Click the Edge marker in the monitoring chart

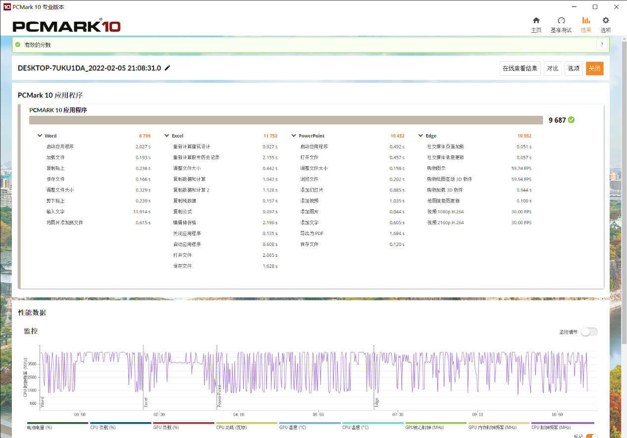376,402
